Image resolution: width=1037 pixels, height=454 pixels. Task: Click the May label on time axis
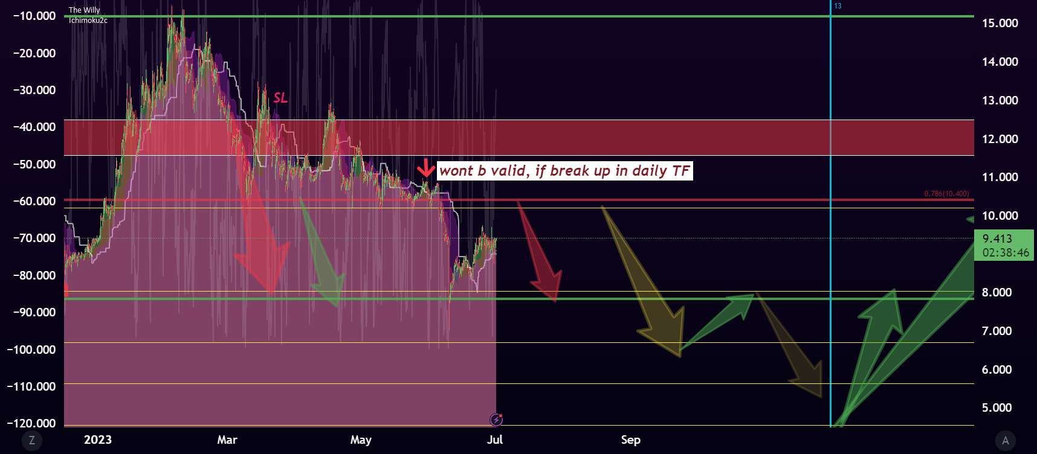coord(361,440)
